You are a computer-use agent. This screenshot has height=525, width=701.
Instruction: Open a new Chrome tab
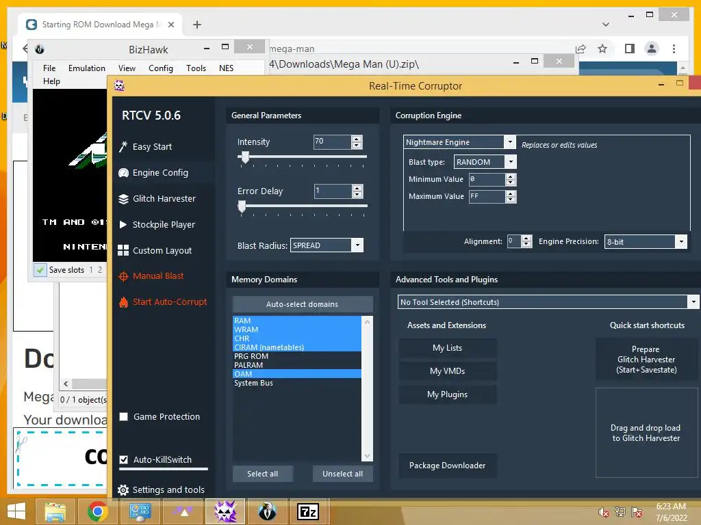pos(196,25)
